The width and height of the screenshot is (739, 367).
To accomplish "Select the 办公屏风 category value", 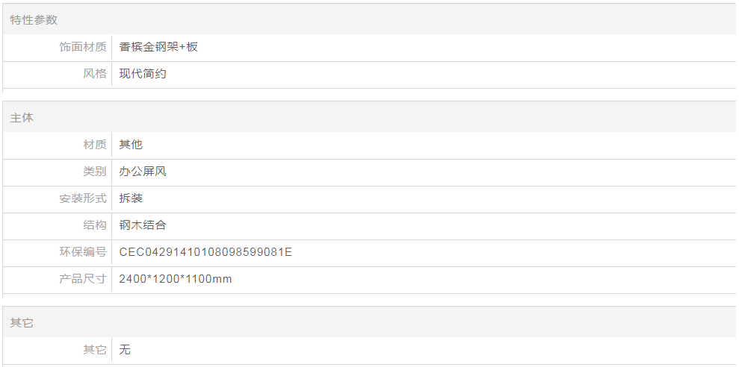I will 143,172.
